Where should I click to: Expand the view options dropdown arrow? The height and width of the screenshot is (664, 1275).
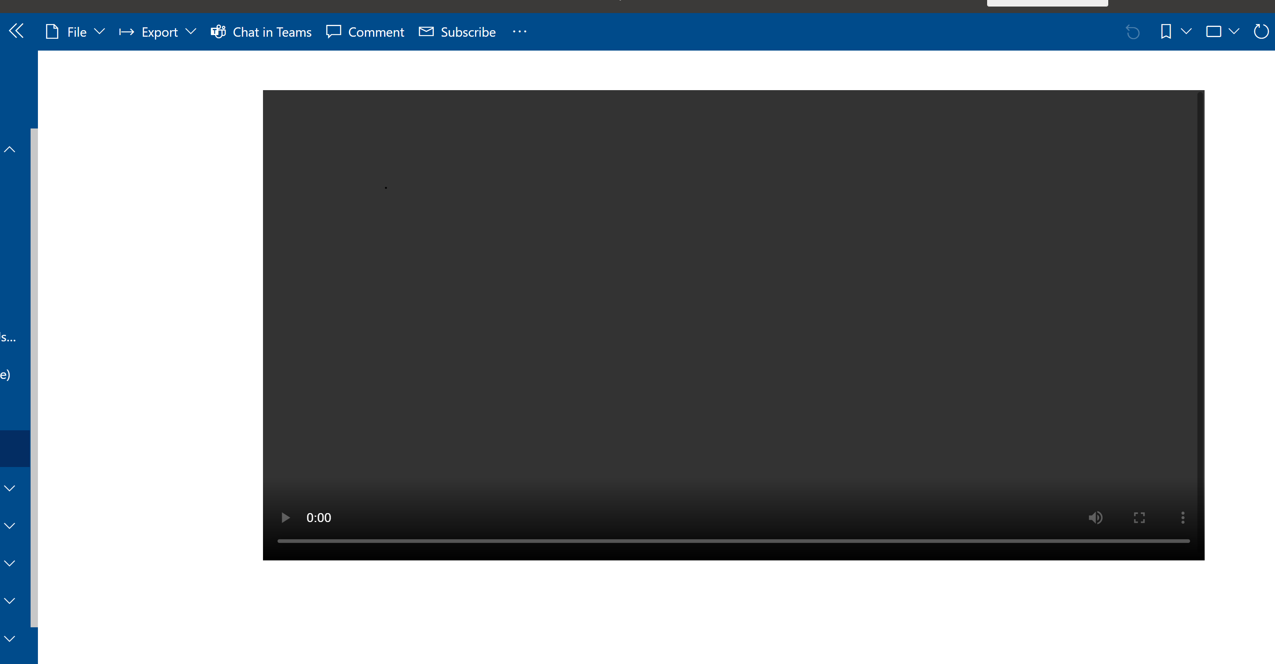[1234, 32]
